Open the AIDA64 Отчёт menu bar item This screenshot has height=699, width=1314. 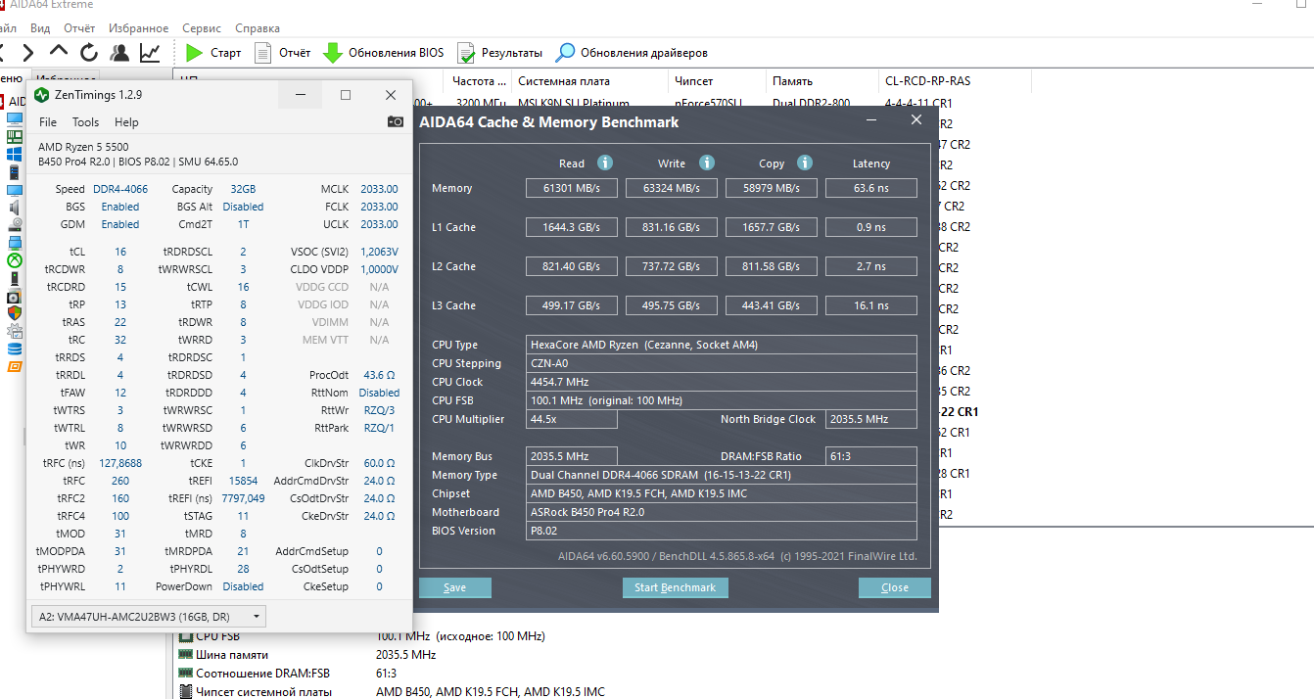tap(79, 28)
